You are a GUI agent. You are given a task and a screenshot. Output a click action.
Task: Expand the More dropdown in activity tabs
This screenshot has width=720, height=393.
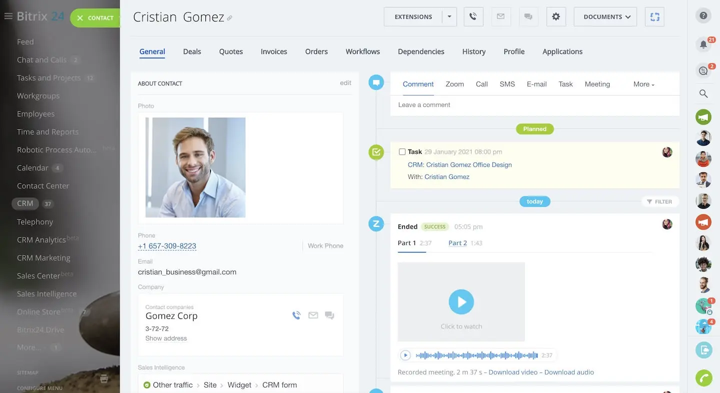click(x=643, y=84)
